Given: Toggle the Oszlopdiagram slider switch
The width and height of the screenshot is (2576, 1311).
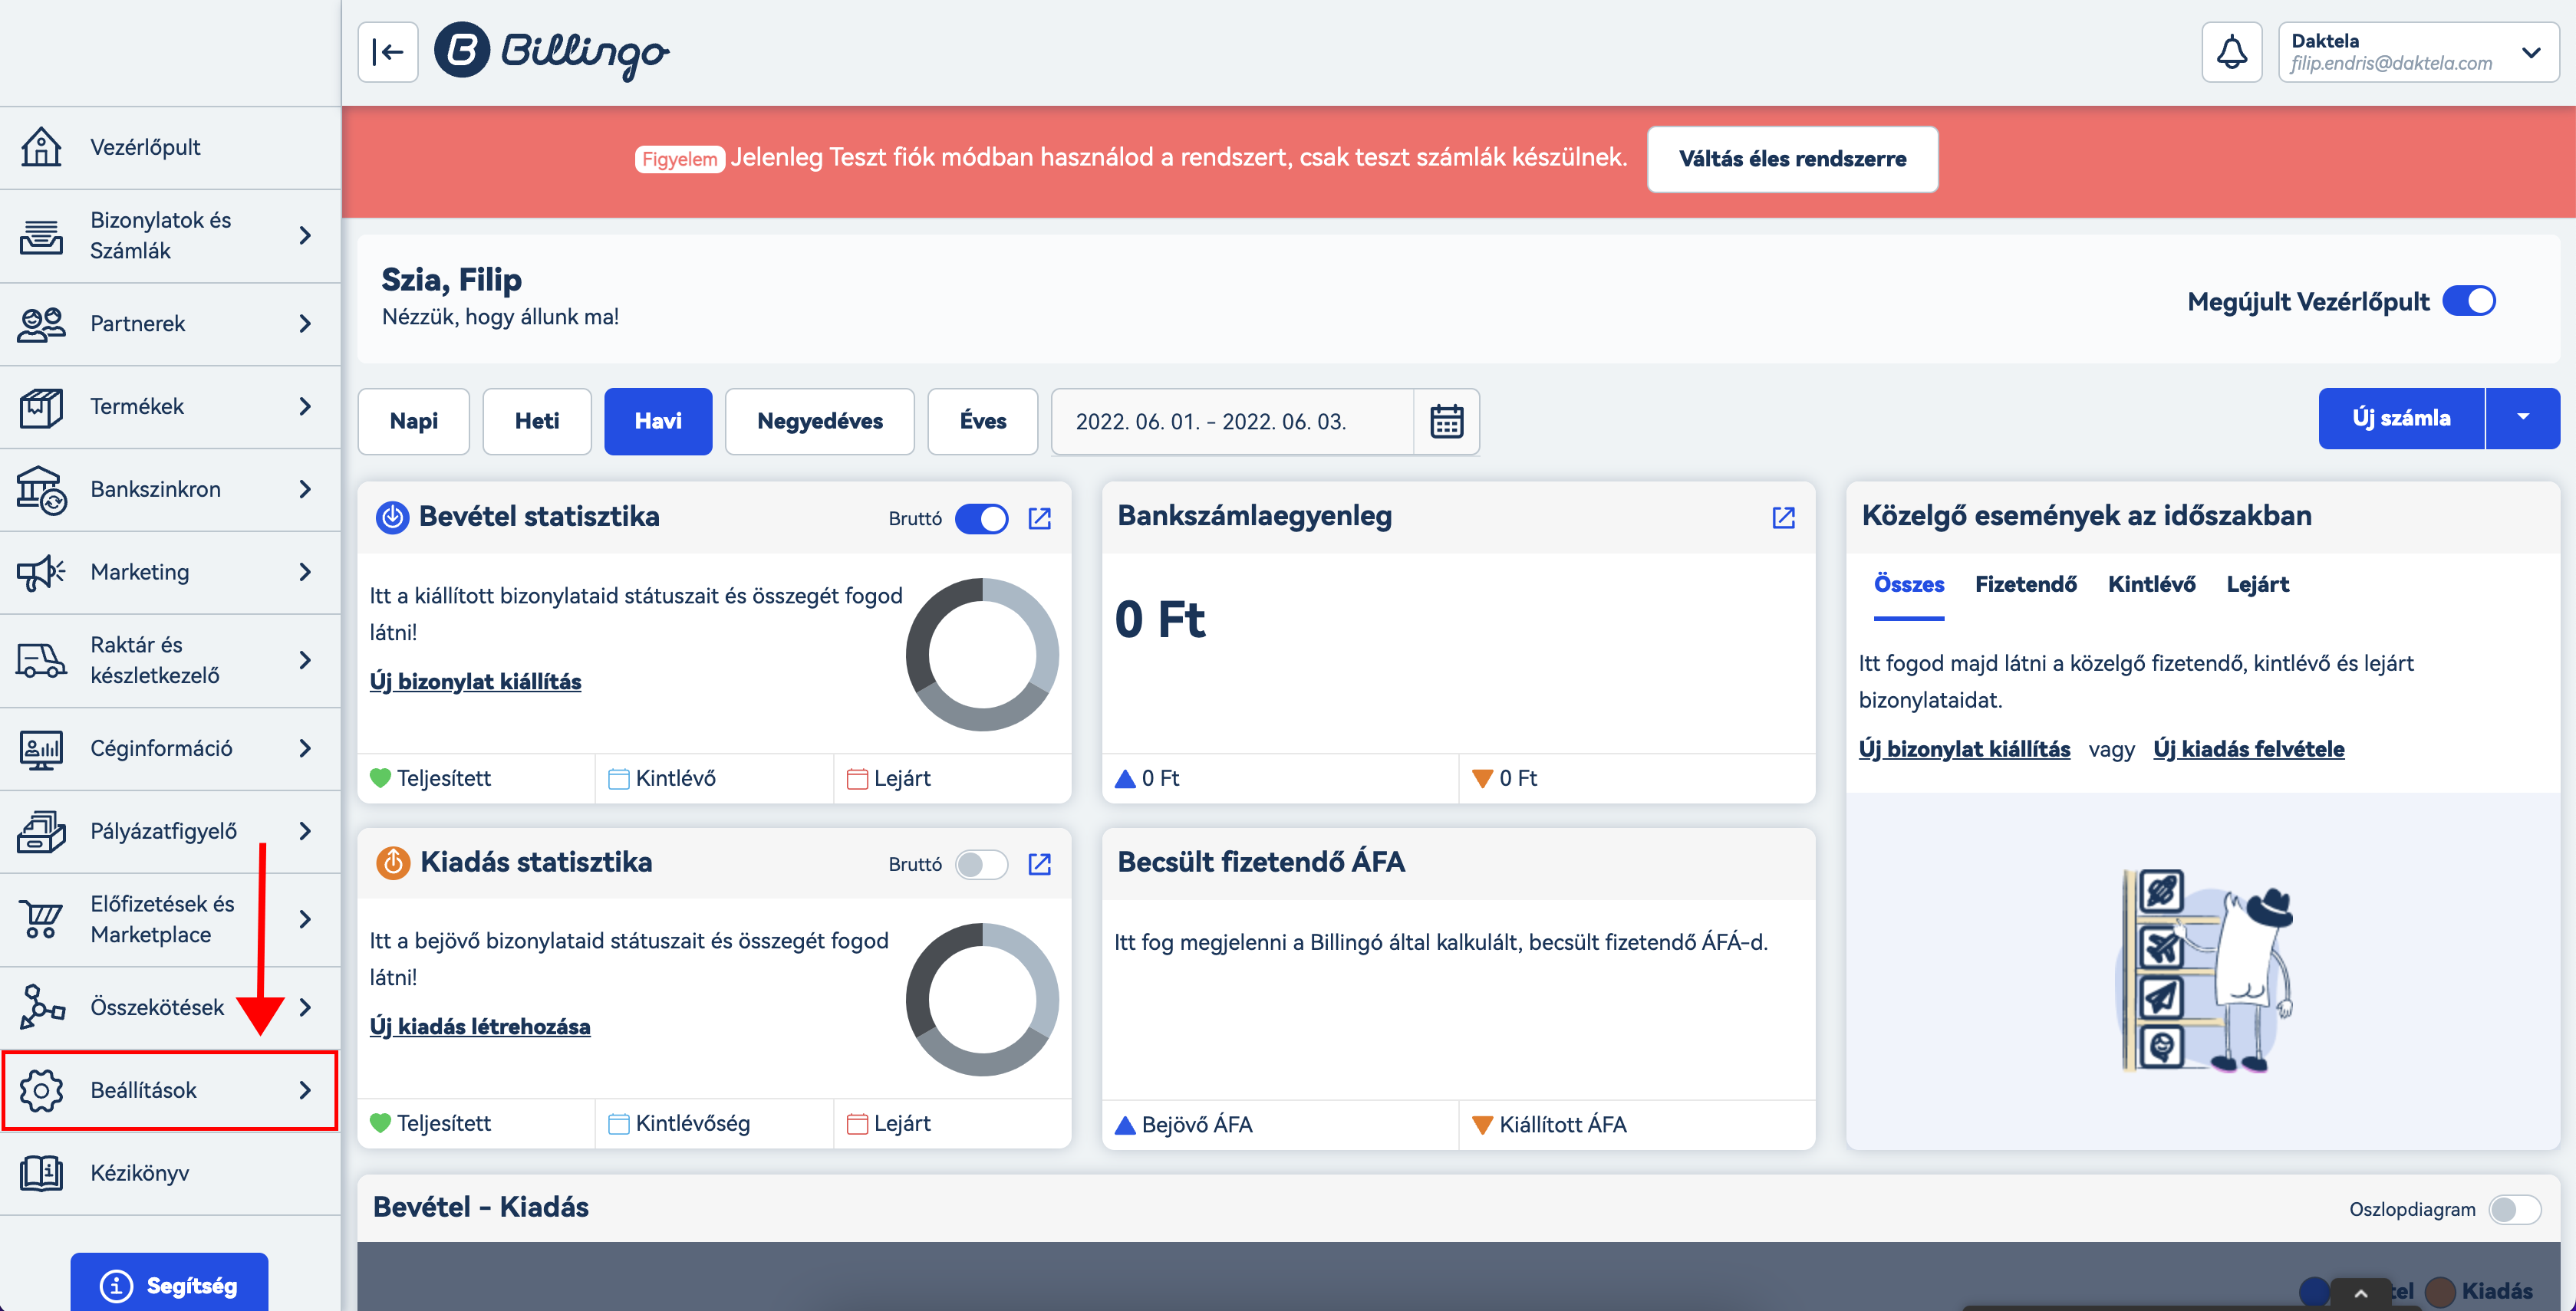Looking at the screenshot, I should click(x=2514, y=1209).
